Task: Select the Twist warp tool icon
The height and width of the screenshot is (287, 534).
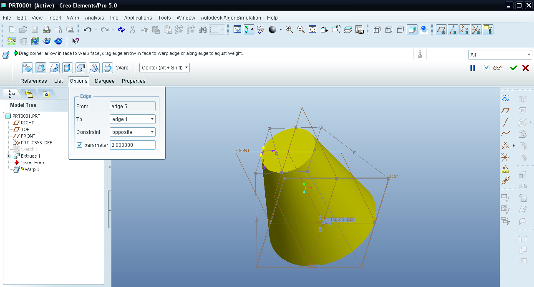Action: tap(94, 68)
